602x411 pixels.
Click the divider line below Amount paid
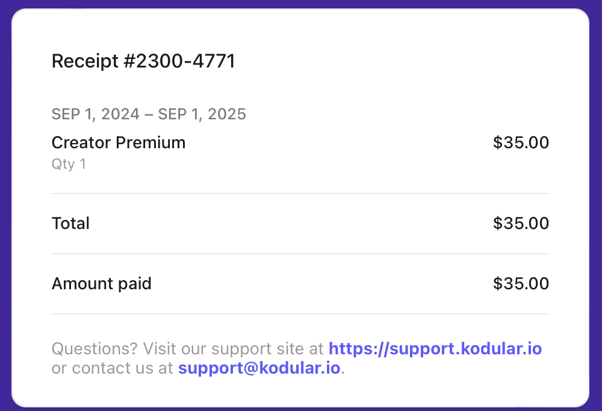(x=300, y=314)
